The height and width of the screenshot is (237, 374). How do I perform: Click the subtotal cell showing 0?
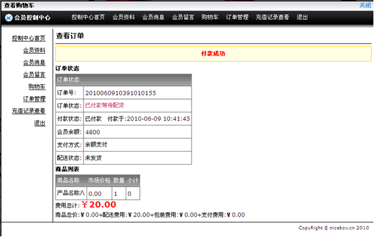[x=133, y=193]
